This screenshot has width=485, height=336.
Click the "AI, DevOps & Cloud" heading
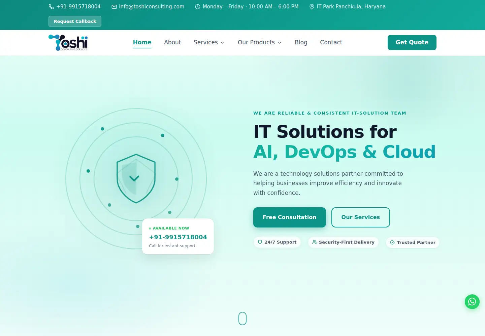[344, 152]
